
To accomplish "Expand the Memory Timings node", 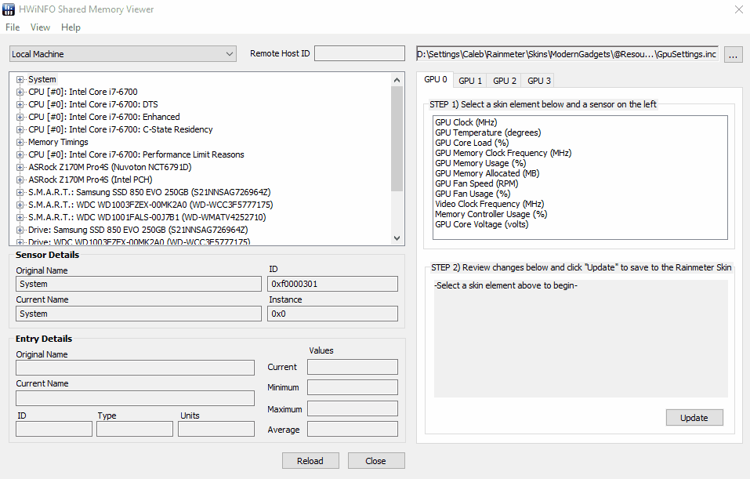I will 20,142.
